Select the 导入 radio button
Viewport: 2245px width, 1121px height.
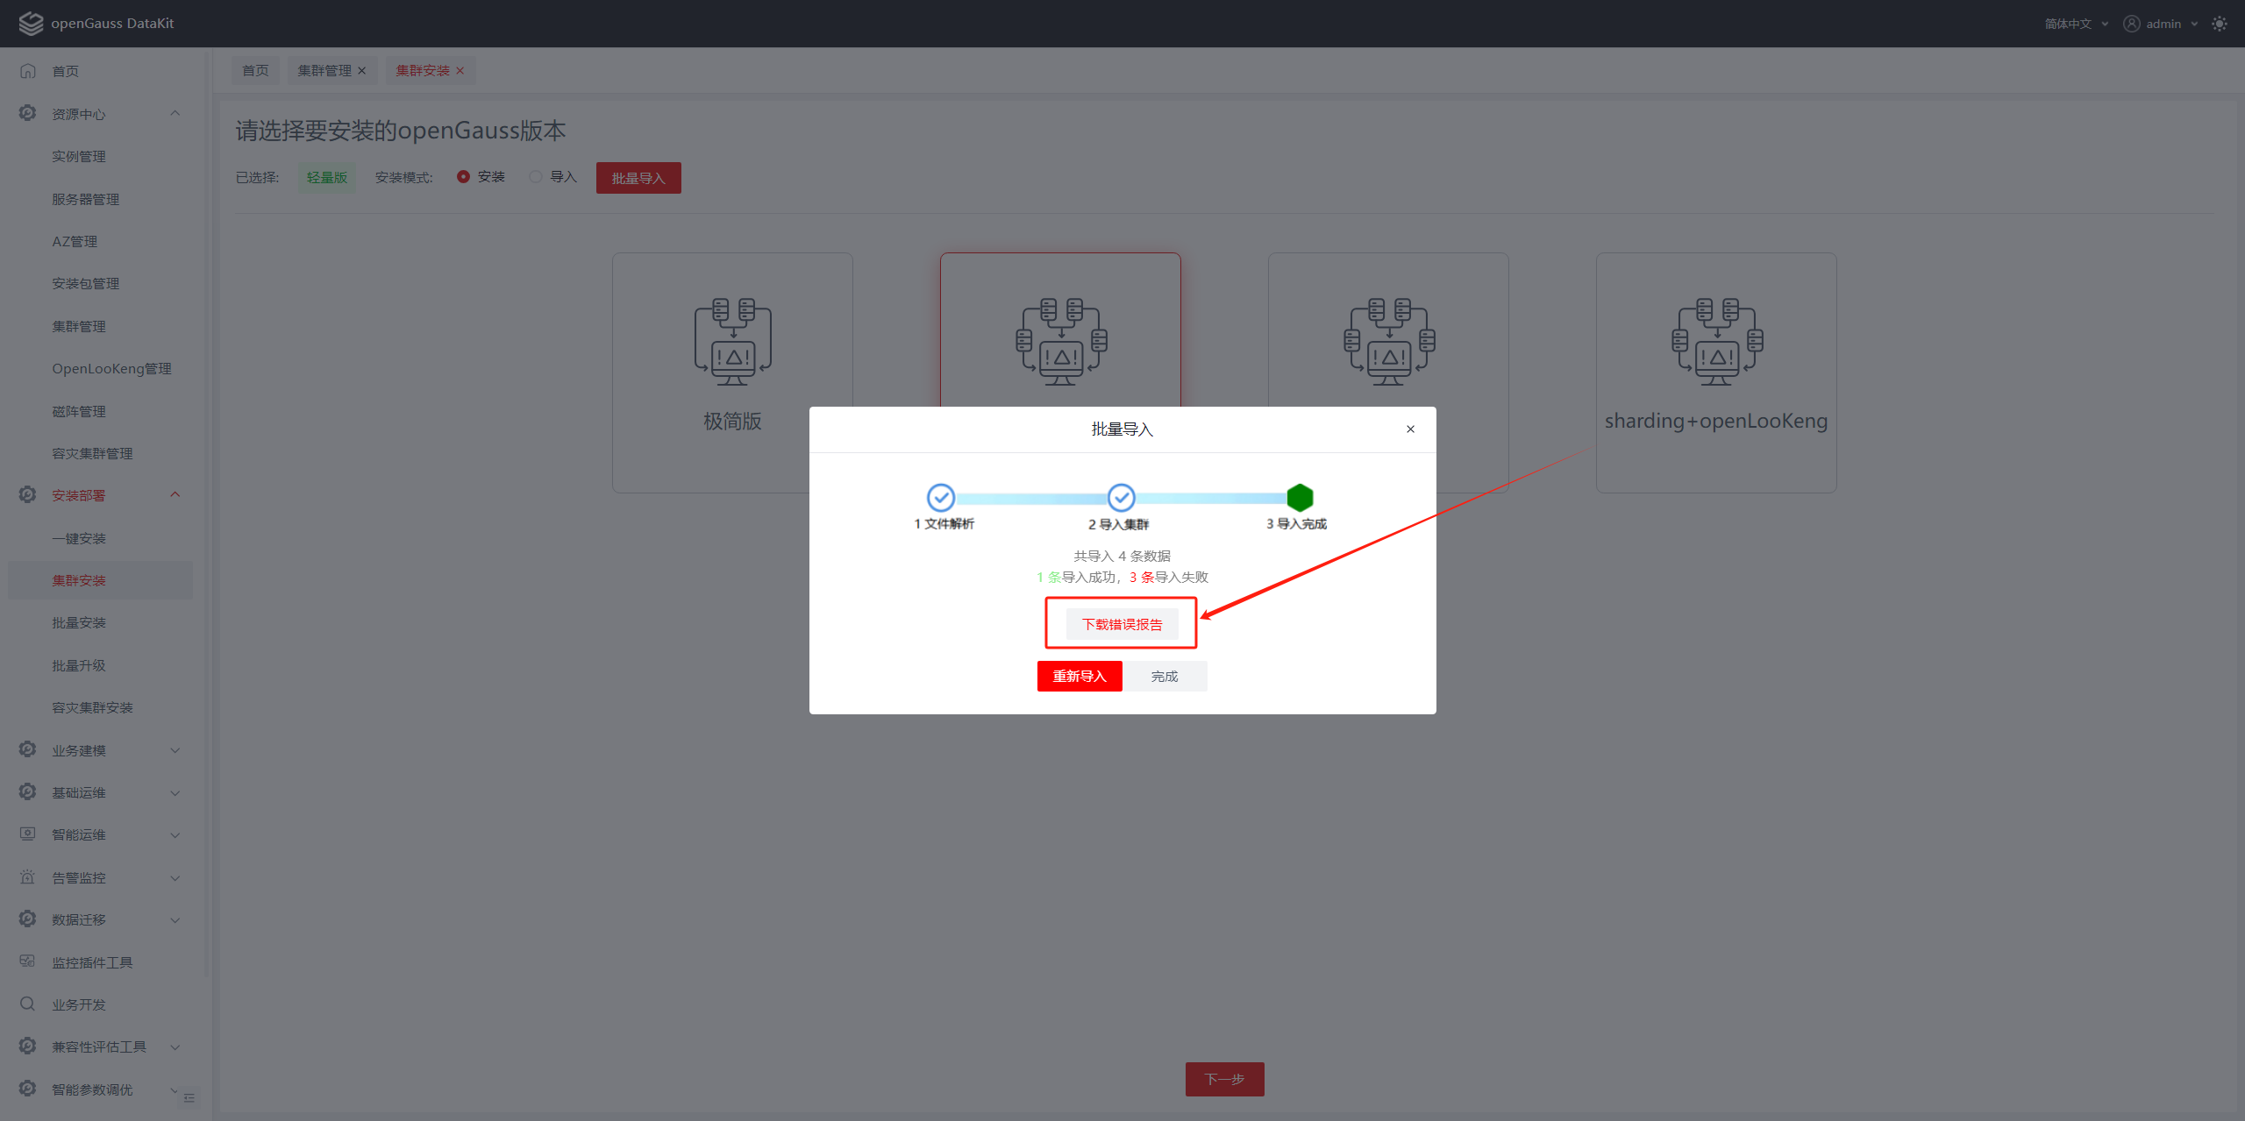coord(536,177)
